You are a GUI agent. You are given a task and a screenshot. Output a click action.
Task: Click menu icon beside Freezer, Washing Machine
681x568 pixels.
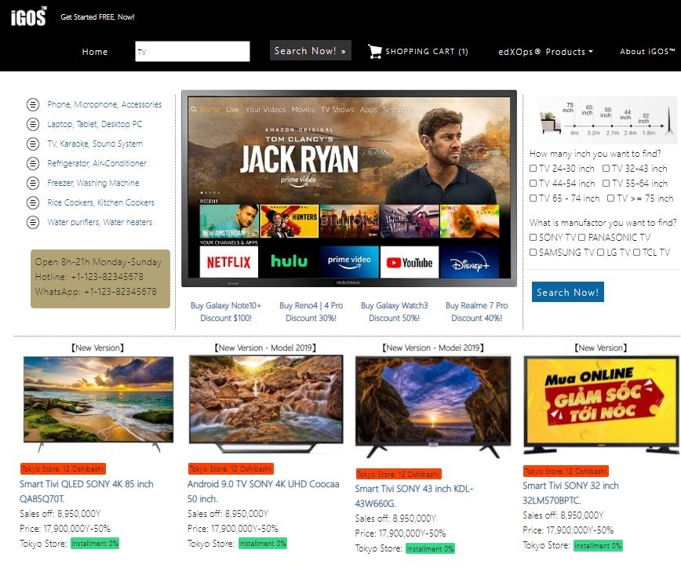click(33, 183)
